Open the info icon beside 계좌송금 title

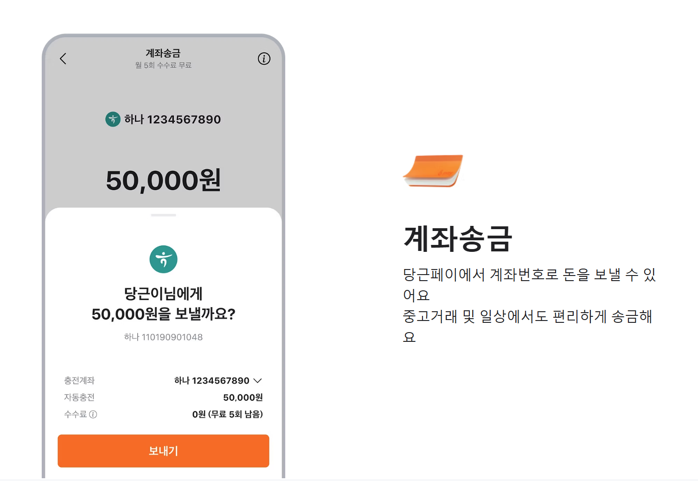[x=264, y=58]
